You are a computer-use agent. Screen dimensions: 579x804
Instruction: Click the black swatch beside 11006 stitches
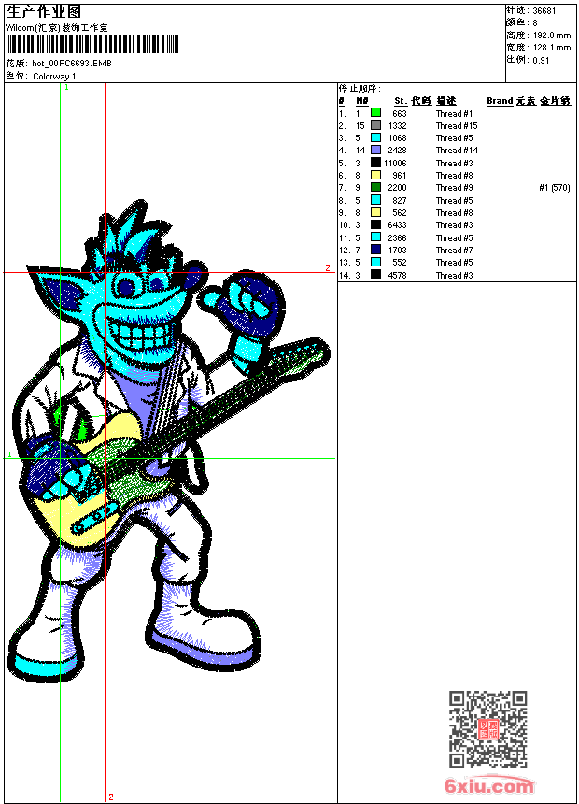(x=375, y=163)
